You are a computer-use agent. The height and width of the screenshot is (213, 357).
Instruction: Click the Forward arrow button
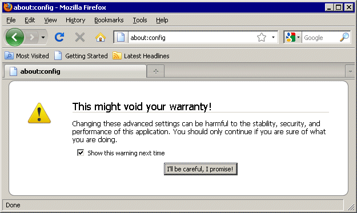(x=32, y=37)
